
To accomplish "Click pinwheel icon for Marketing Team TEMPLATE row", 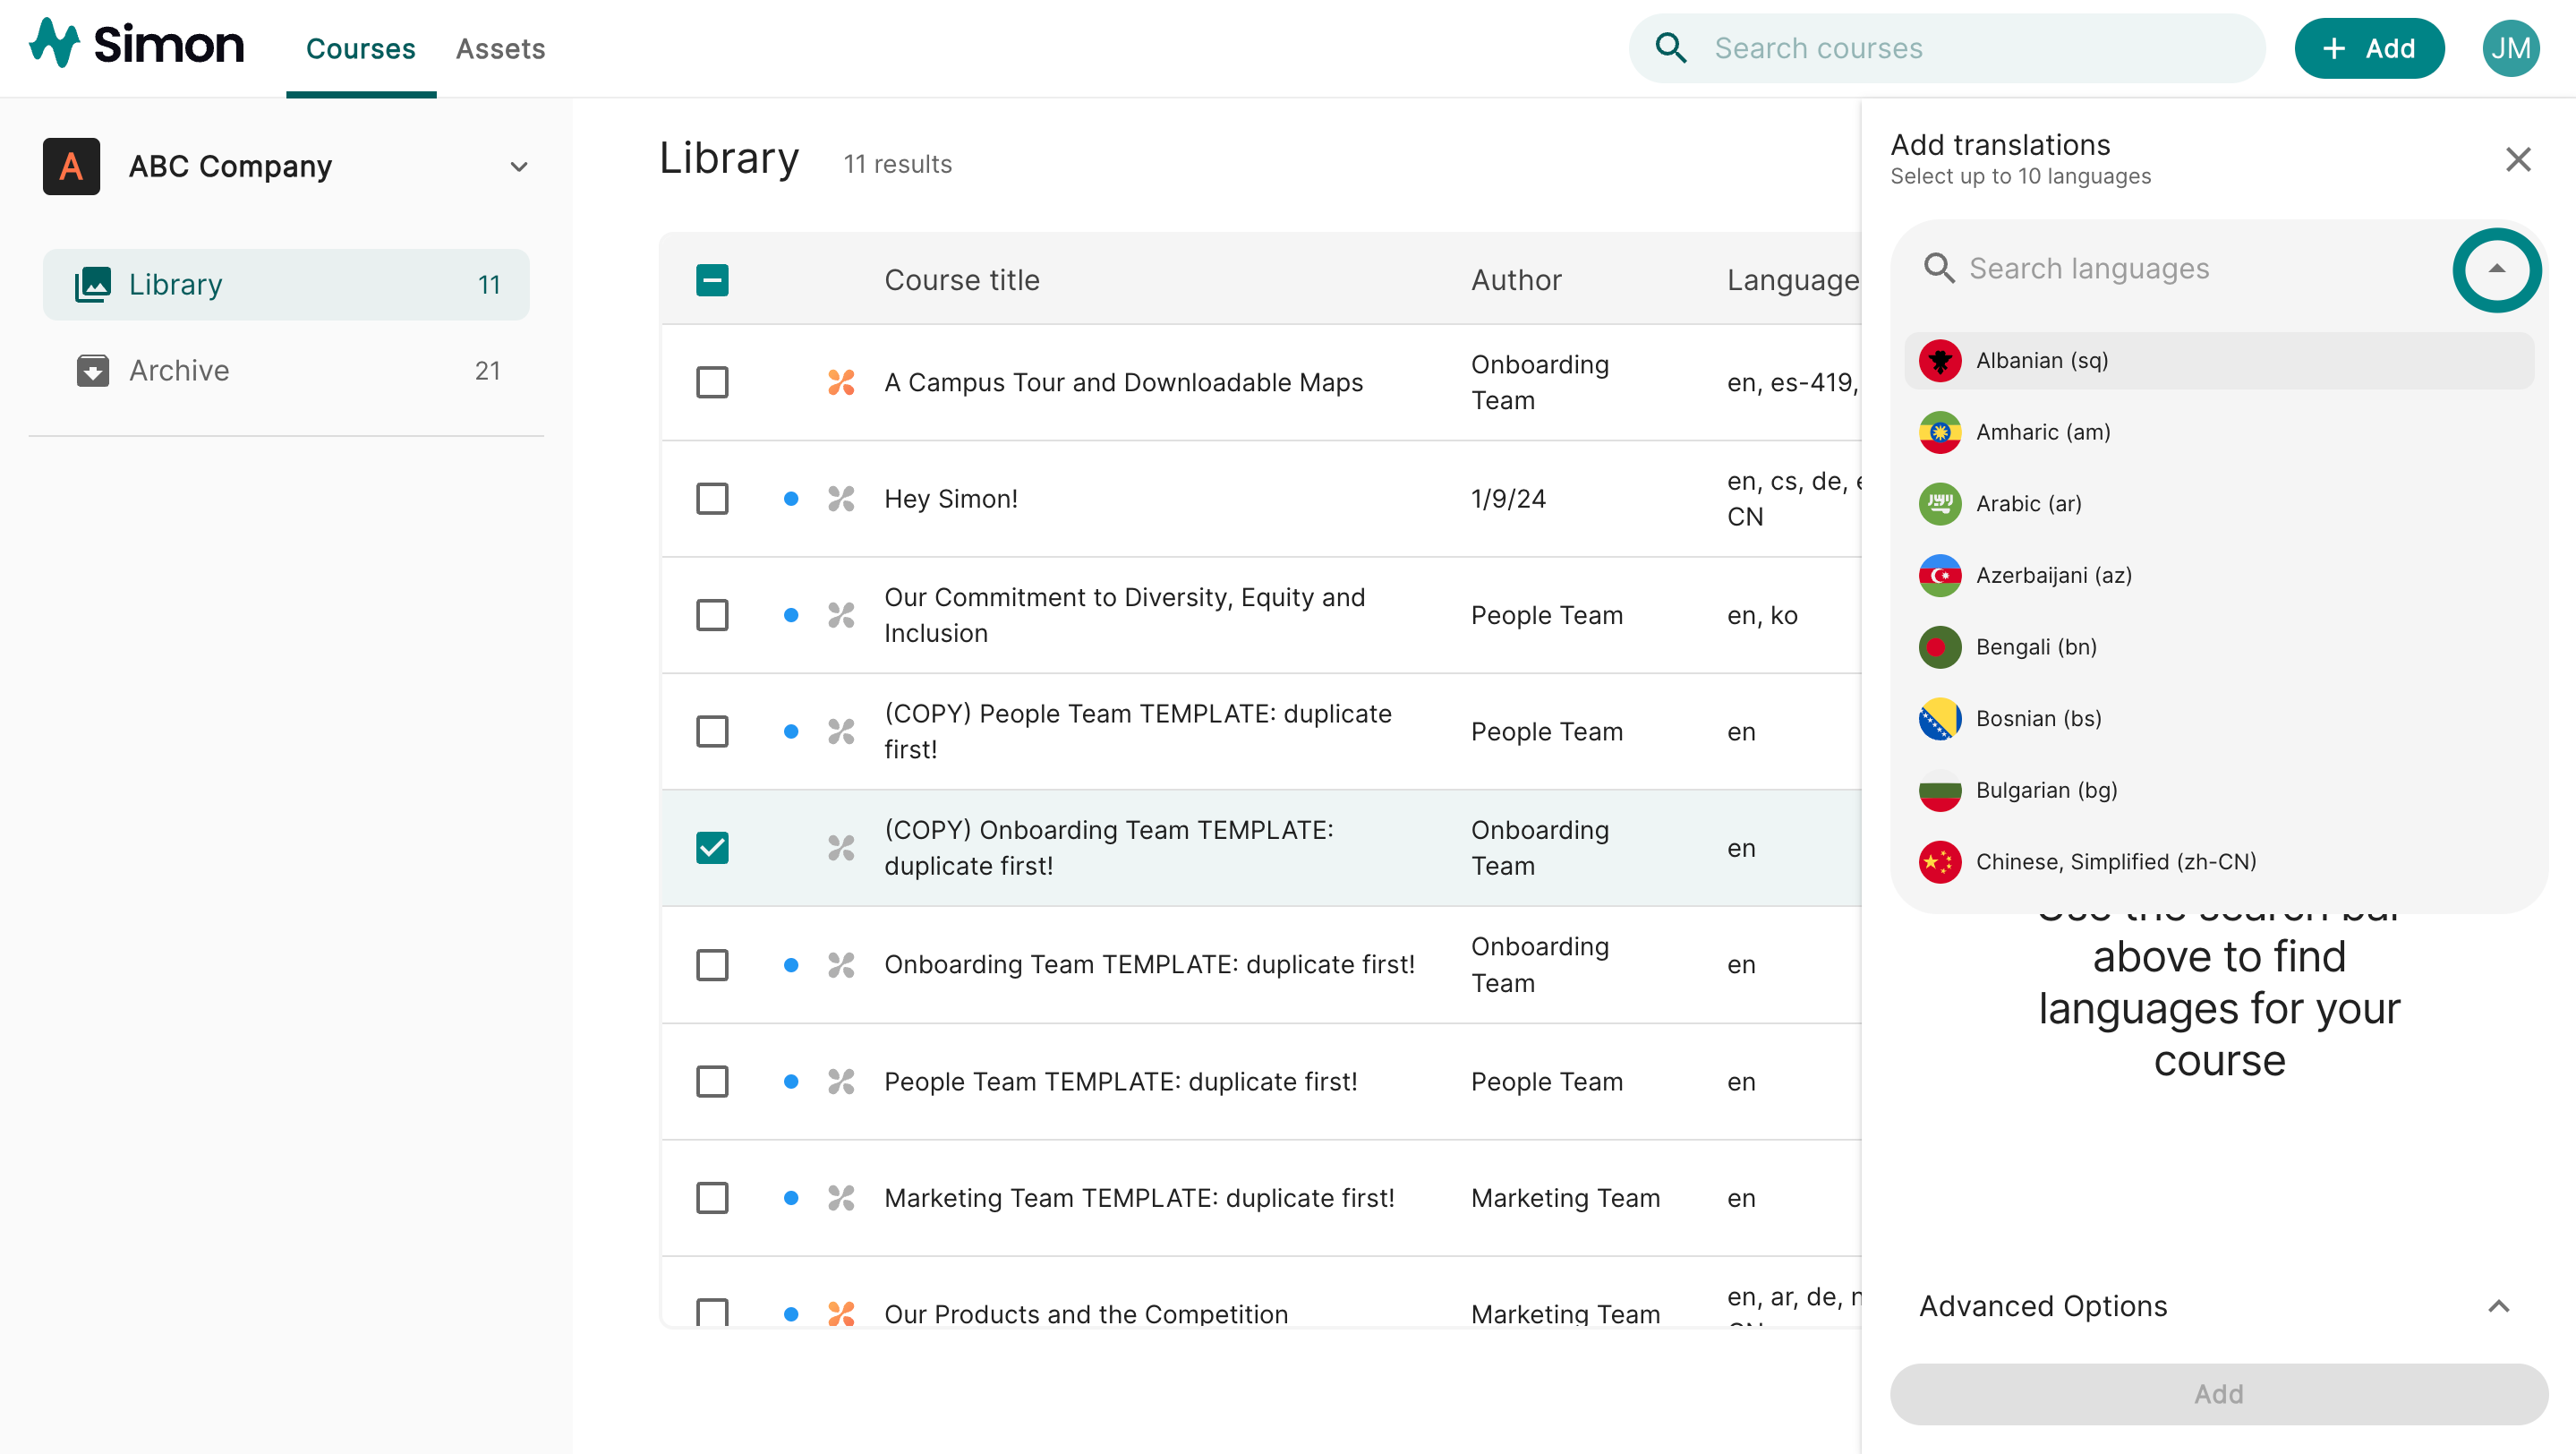I will [841, 1198].
